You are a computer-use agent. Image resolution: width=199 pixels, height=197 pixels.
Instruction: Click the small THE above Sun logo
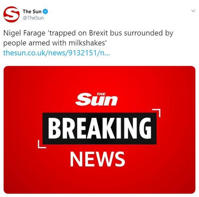click(x=101, y=94)
